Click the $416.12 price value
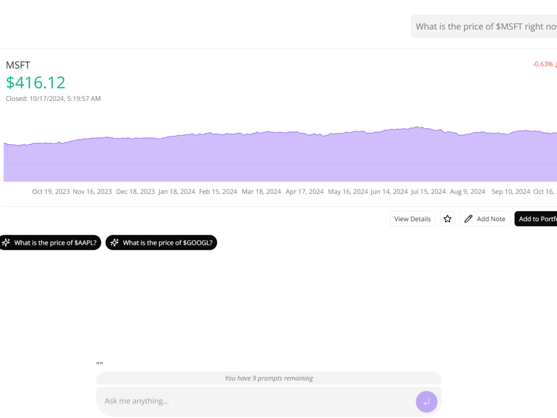Viewport: 557px width, 418px height. 36,83
